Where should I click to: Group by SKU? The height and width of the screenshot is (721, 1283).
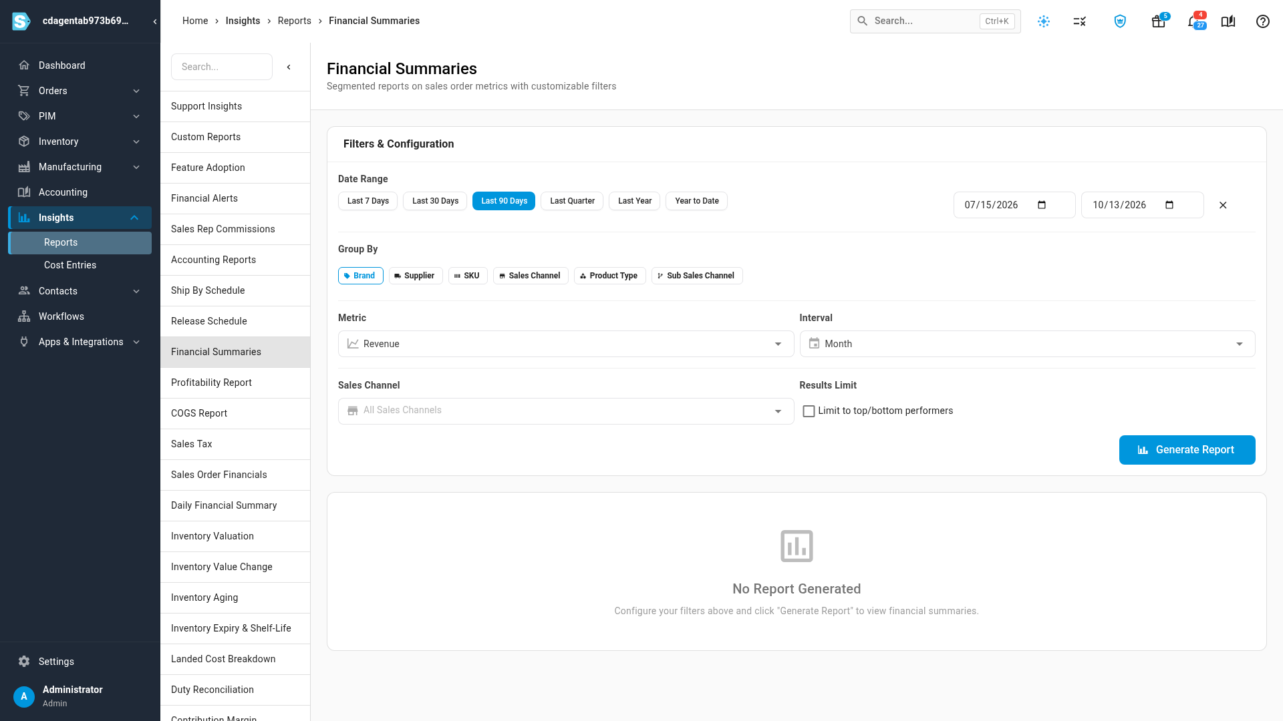[x=468, y=276]
